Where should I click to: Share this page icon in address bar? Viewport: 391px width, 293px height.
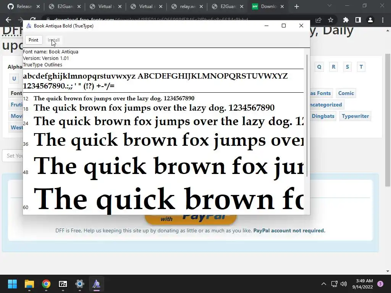[318, 20]
